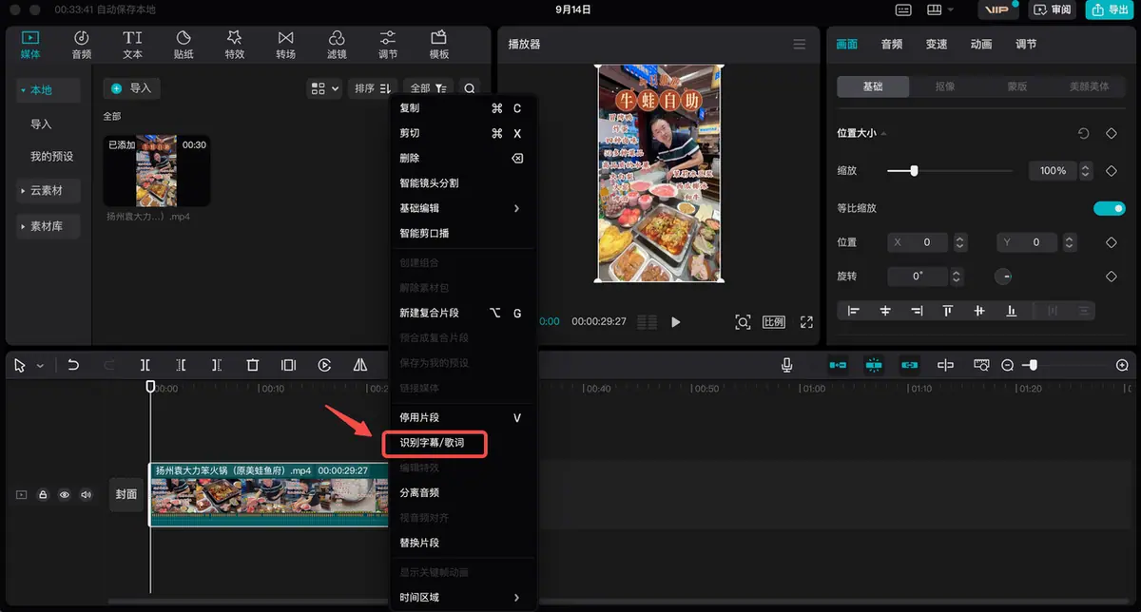Click the keyboard shortcuts icon in title bar
Screen dimensions: 1141x612
click(903, 10)
